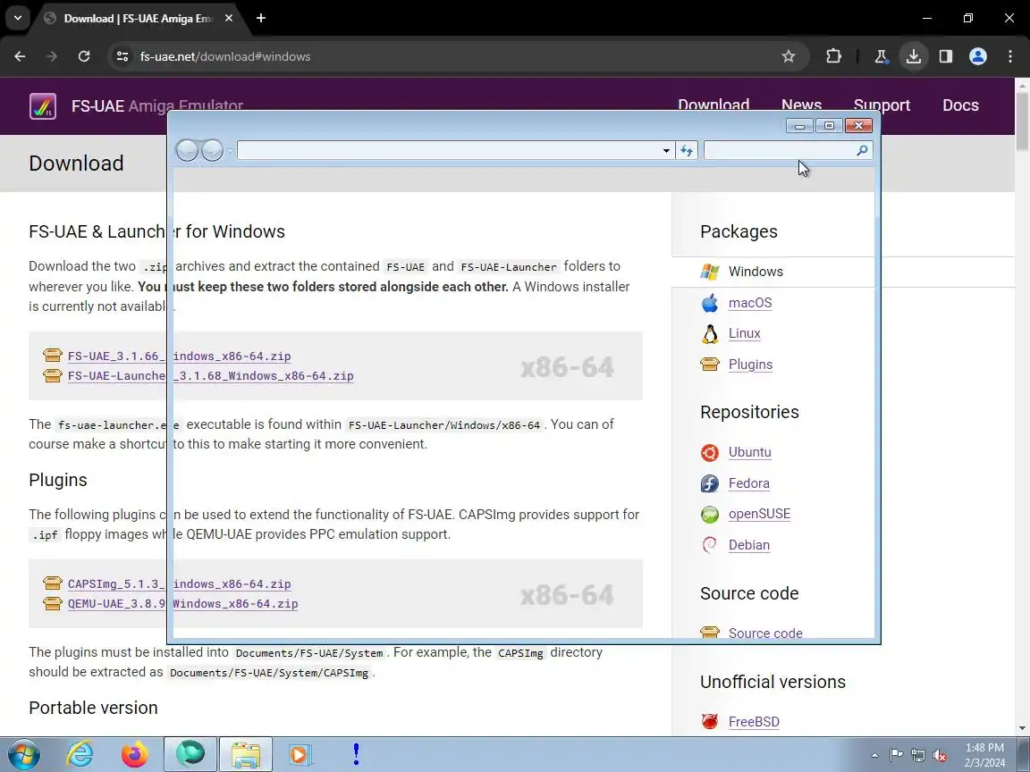The height and width of the screenshot is (772, 1030).
Task: Open the Download nav menu item
Action: pyautogui.click(x=713, y=105)
